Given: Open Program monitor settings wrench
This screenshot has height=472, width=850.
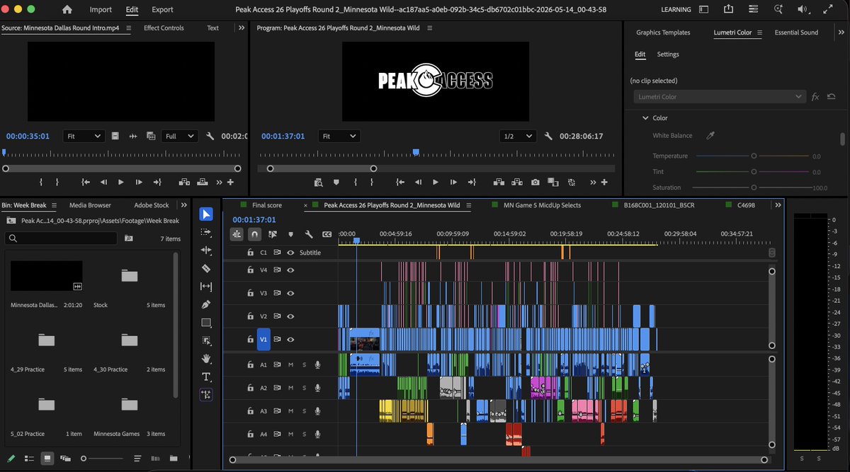Looking at the screenshot, I should [547, 136].
